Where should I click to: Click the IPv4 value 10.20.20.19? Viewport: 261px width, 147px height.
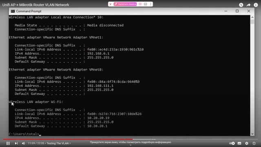[x=98, y=118]
